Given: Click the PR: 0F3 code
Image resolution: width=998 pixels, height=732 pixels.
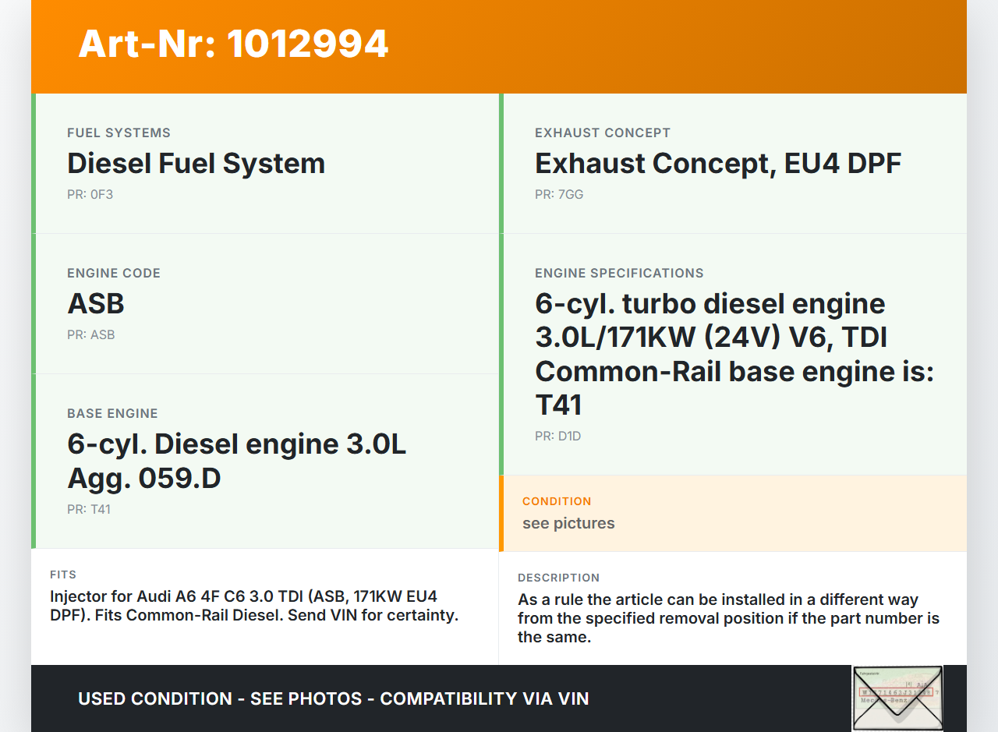Looking at the screenshot, I should click(x=90, y=194).
